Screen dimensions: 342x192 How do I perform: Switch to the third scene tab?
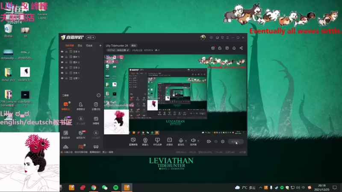point(89,46)
